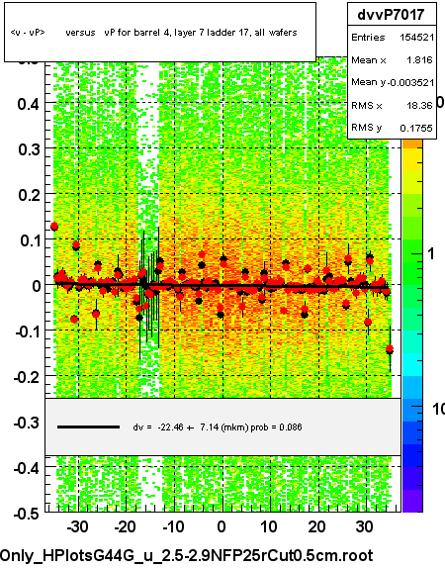Click the y-axis label -0.4
The height and width of the screenshot is (569, 445).
coord(27,468)
